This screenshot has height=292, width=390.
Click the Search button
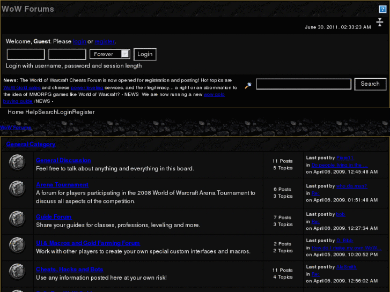(x=370, y=84)
